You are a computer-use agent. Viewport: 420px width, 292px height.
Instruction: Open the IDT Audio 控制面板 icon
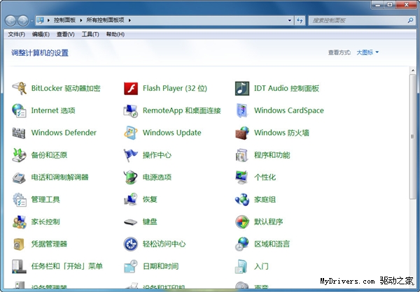click(x=242, y=88)
